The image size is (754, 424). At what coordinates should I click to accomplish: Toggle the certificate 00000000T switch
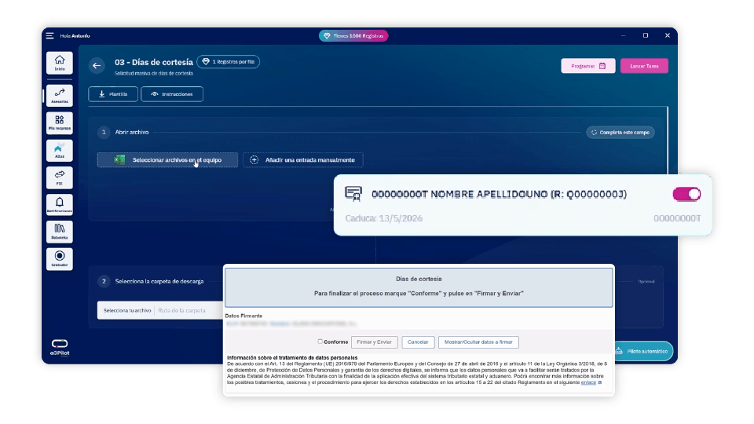tap(686, 194)
